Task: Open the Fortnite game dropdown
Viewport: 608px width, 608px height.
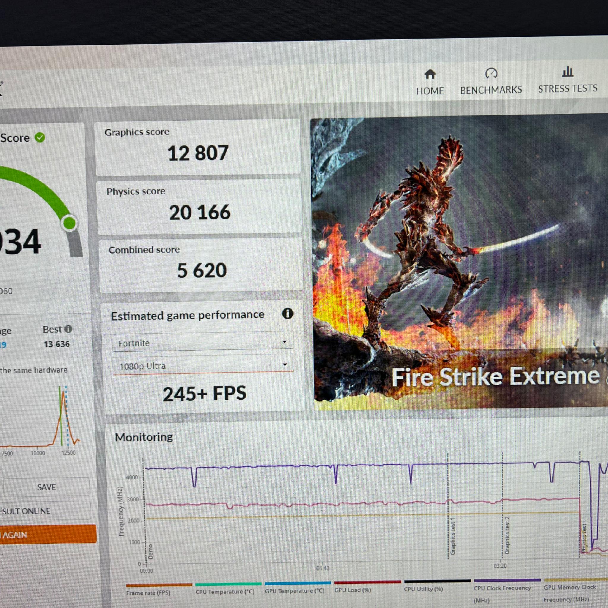Action: [203, 342]
